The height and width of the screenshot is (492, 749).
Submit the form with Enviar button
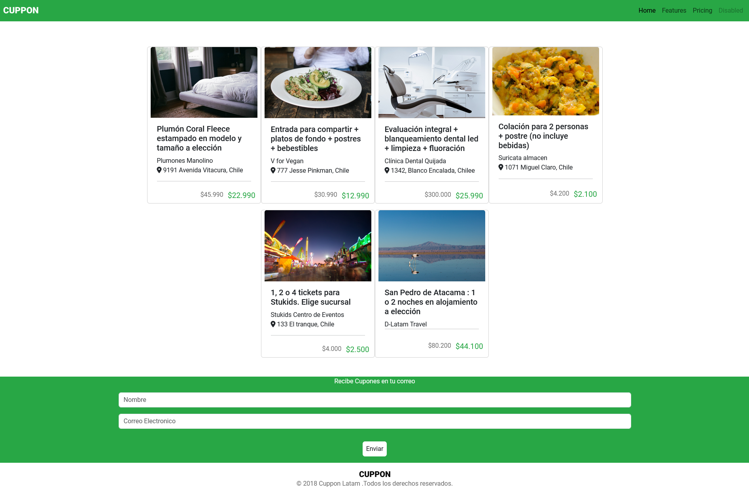pyautogui.click(x=374, y=449)
